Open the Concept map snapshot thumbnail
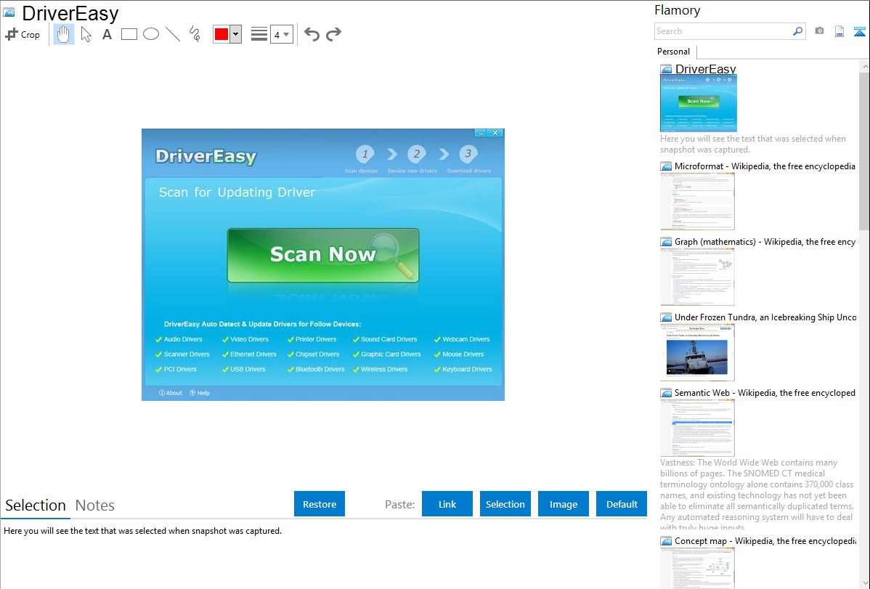 coord(697,568)
